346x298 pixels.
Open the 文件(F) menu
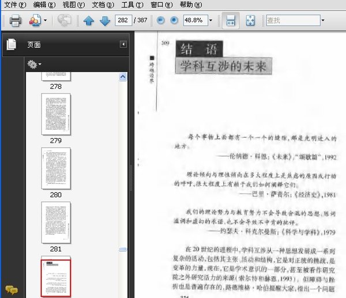click(15, 5)
